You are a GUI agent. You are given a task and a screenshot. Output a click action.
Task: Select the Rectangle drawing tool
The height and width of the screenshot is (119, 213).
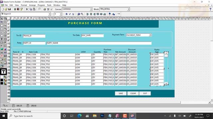click(x=2, y=25)
